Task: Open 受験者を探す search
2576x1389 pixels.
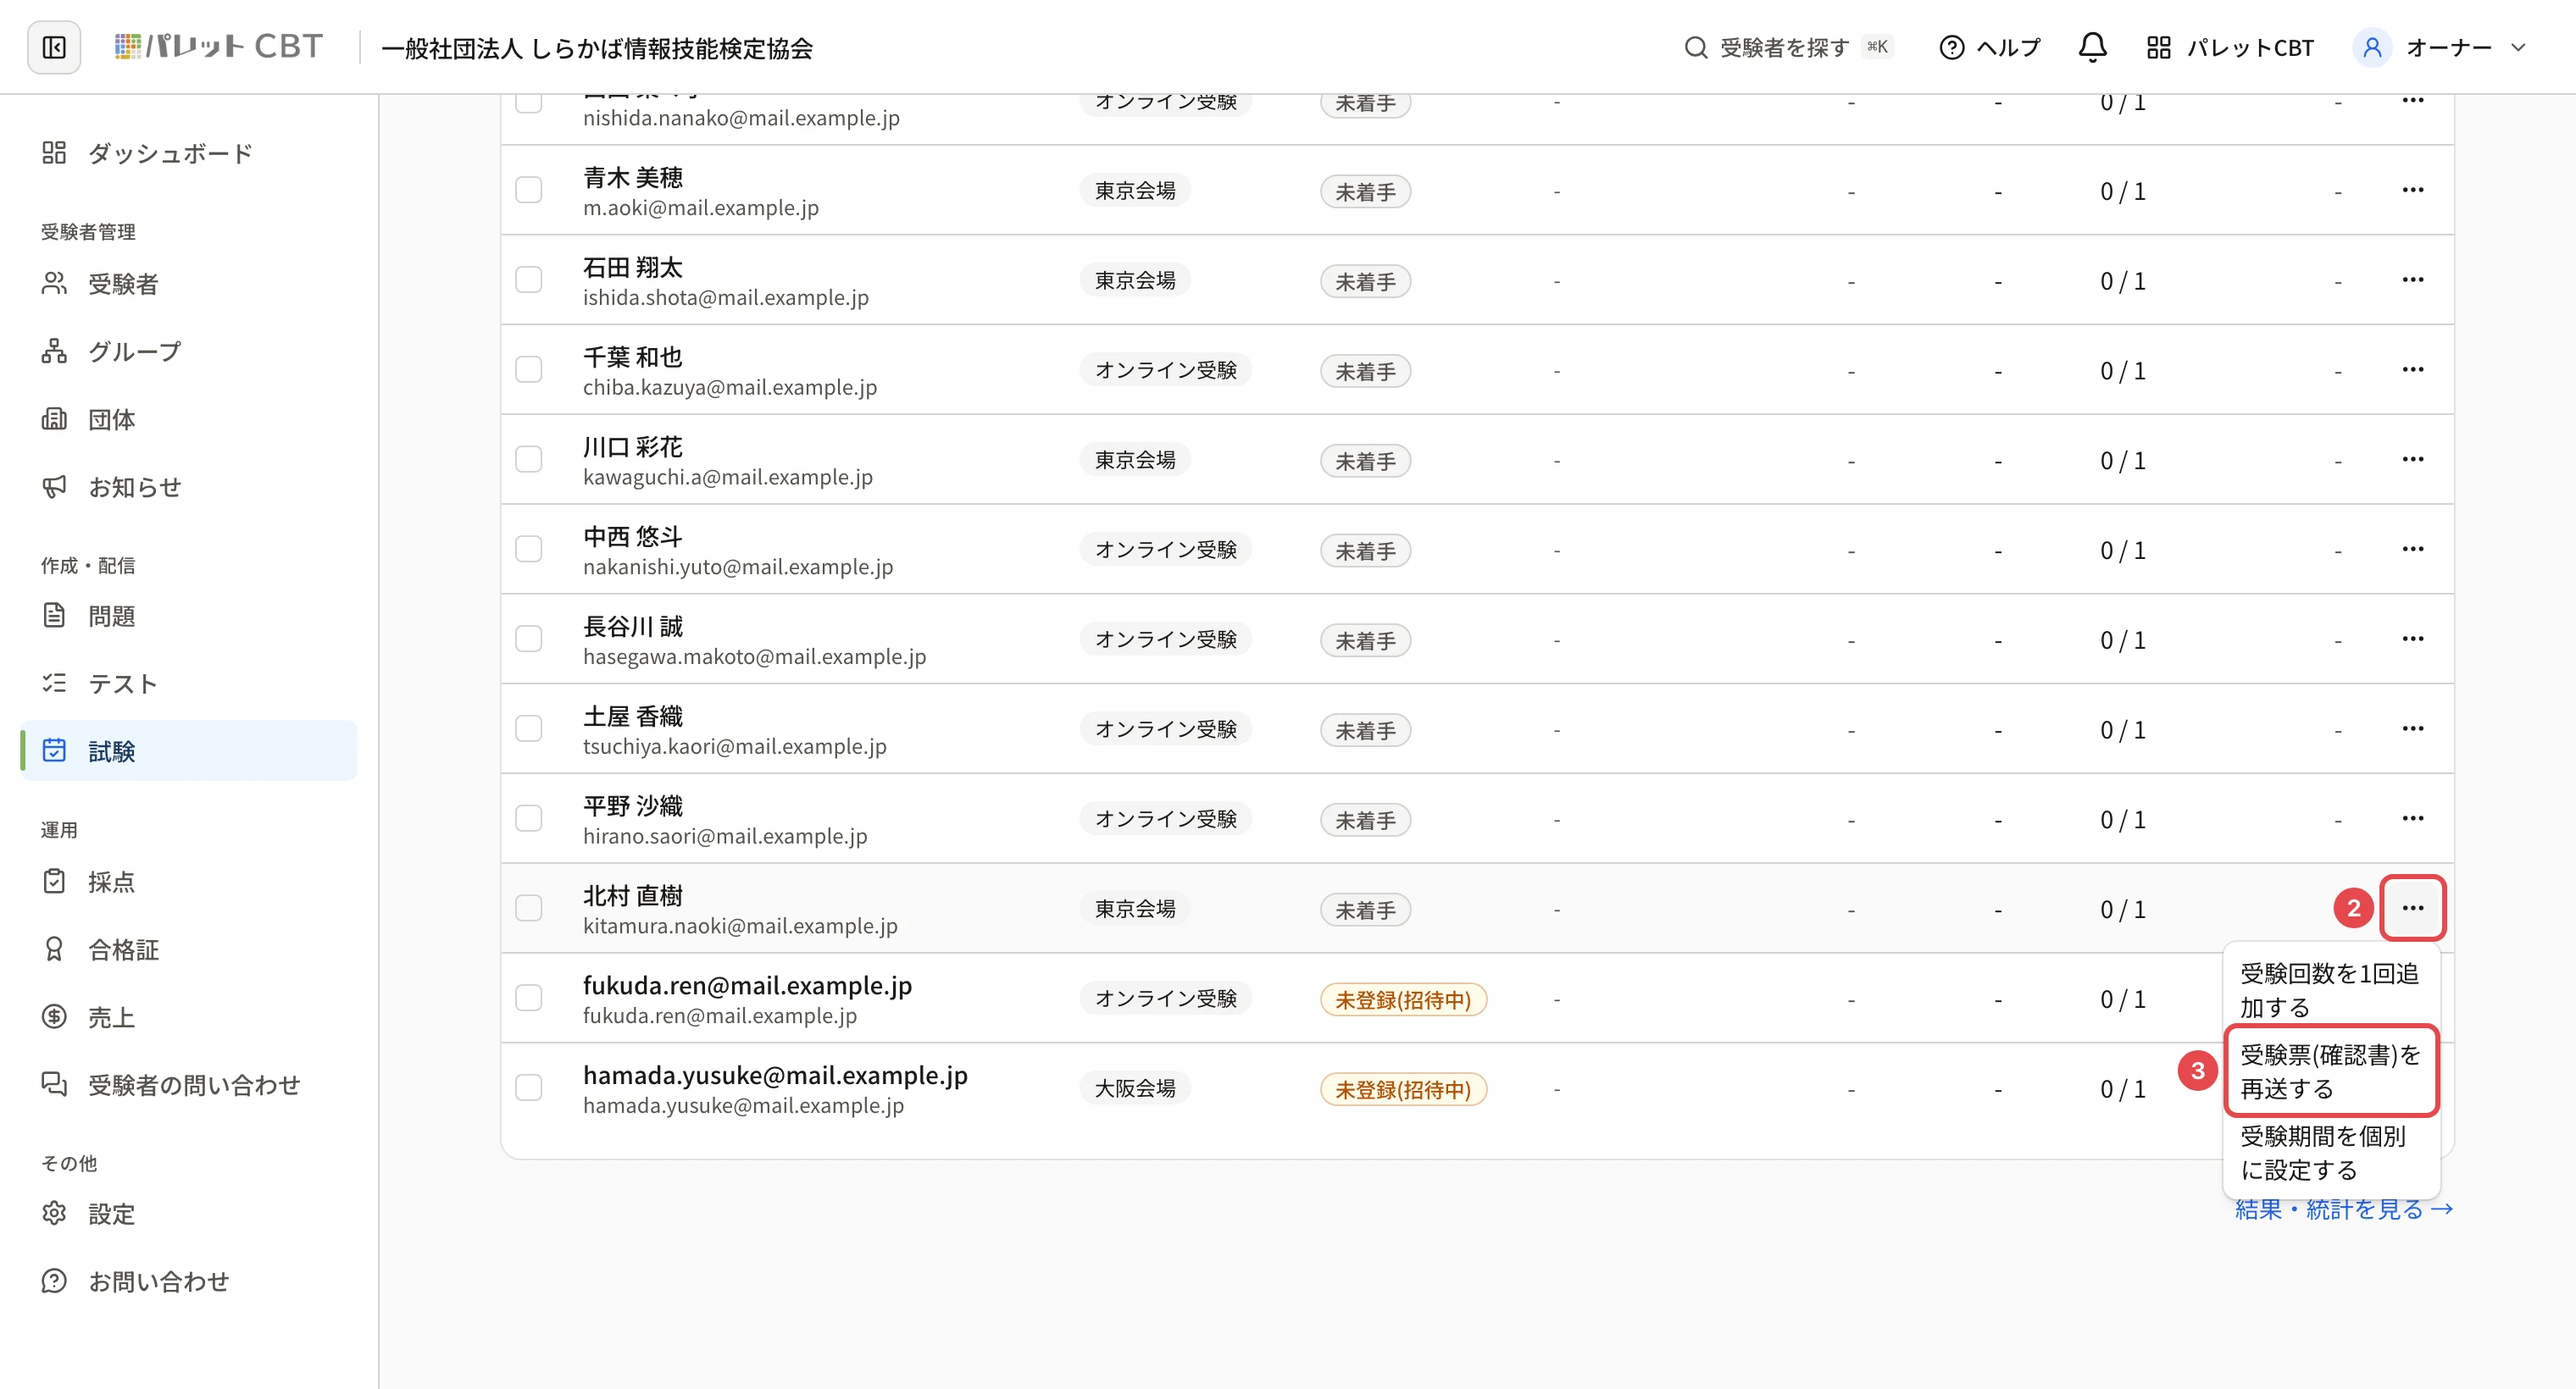Action: click(1788, 47)
